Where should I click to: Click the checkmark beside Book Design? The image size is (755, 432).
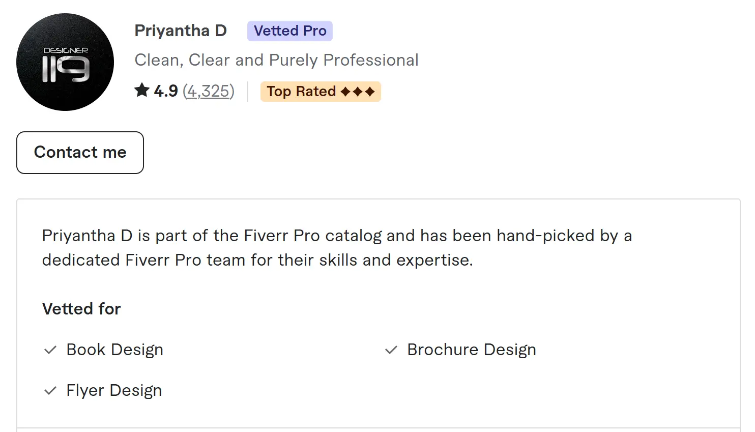tap(50, 350)
